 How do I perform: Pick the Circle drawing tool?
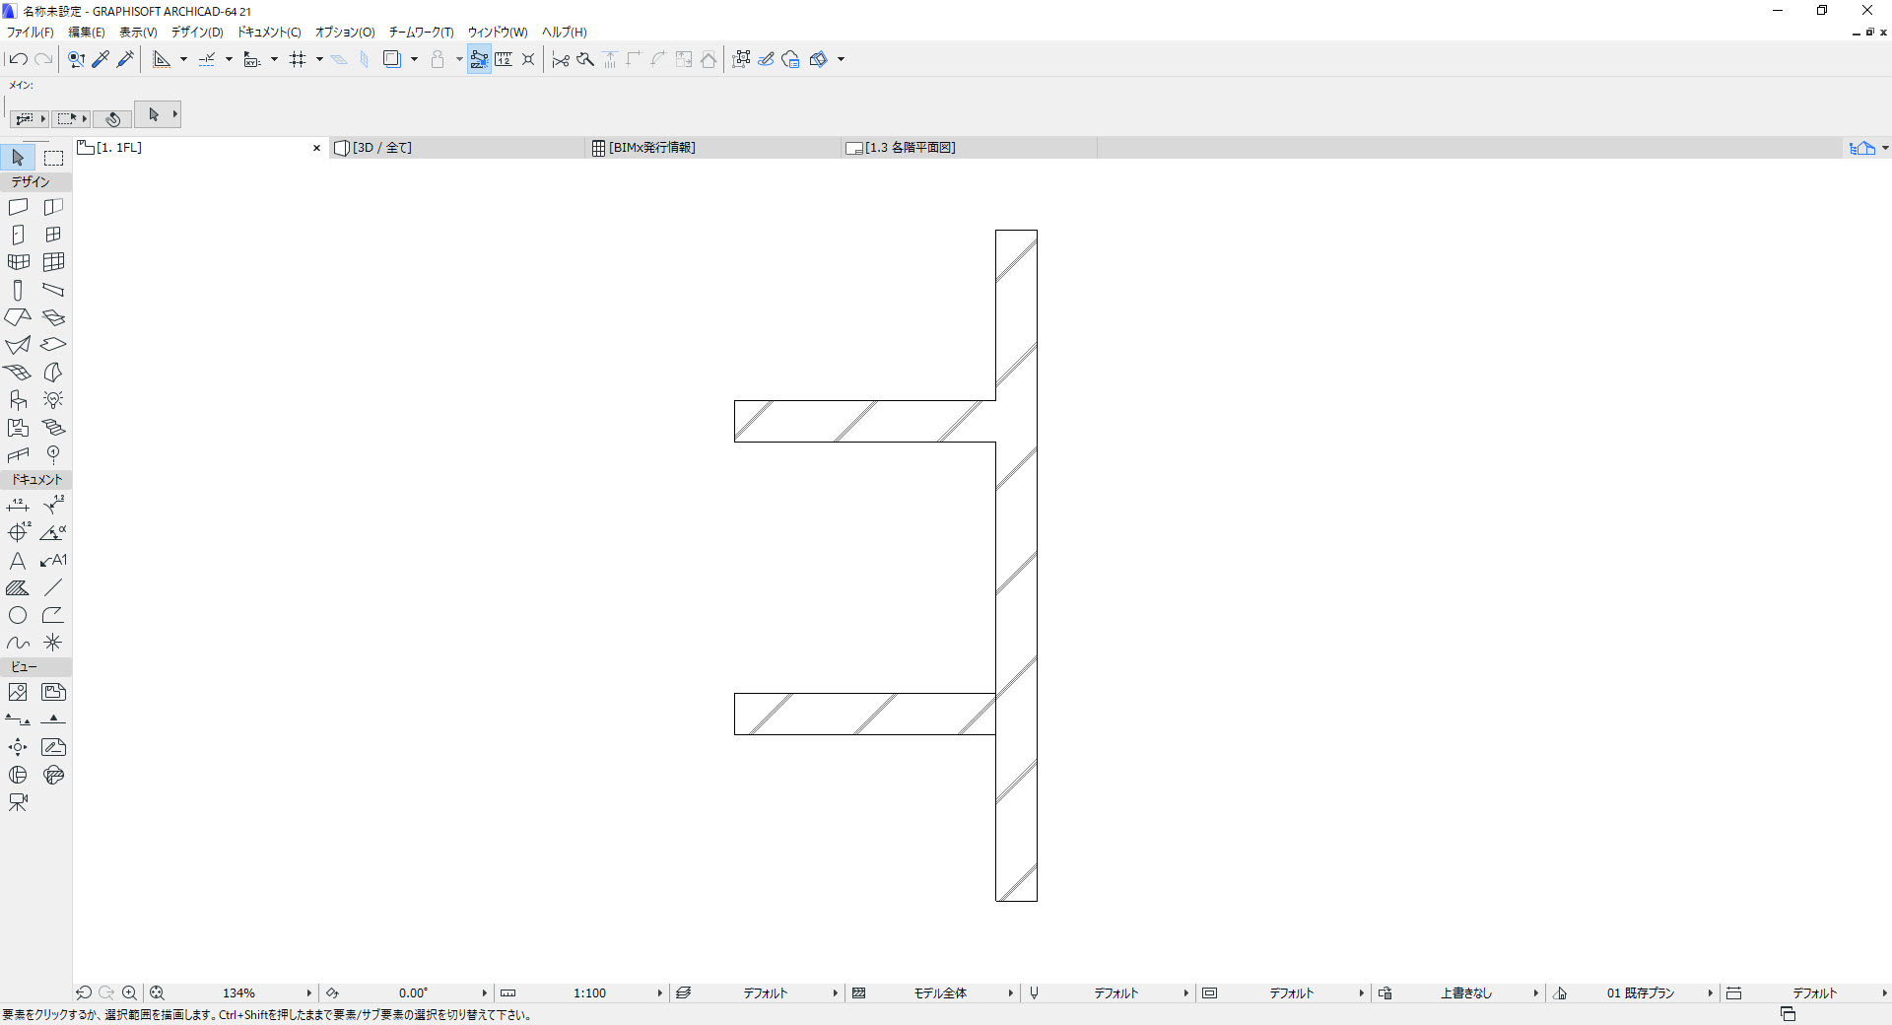pyautogui.click(x=18, y=616)
